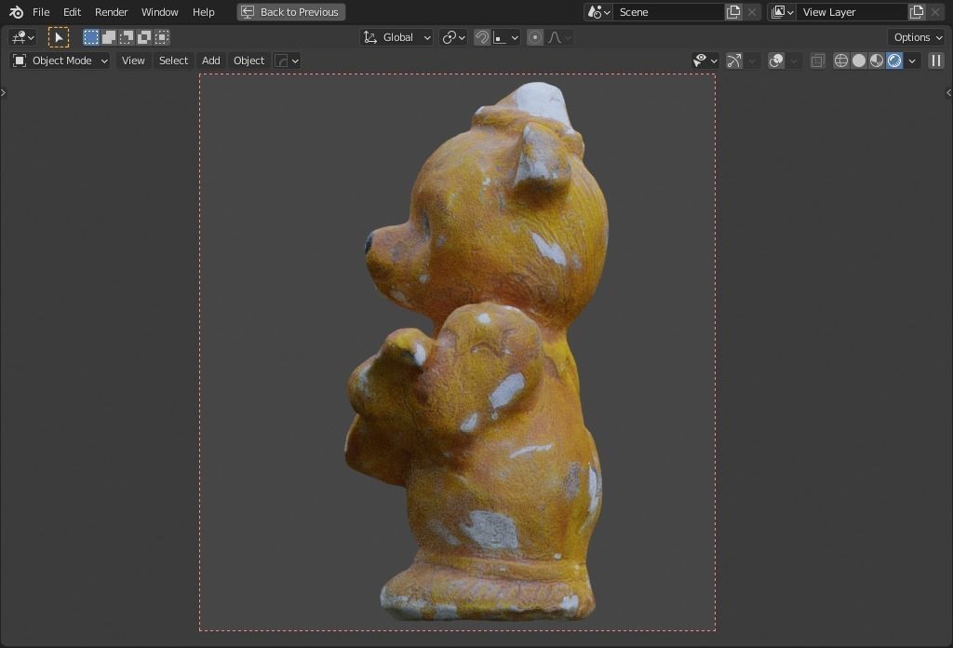Toggle X-ray mode
The image size is (953, 648).
coord(817,61)
